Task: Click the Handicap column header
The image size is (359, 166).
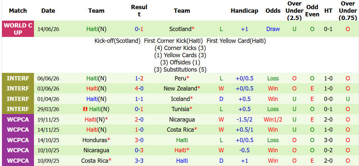Action: pyautogui.click(x=244, y=11)
